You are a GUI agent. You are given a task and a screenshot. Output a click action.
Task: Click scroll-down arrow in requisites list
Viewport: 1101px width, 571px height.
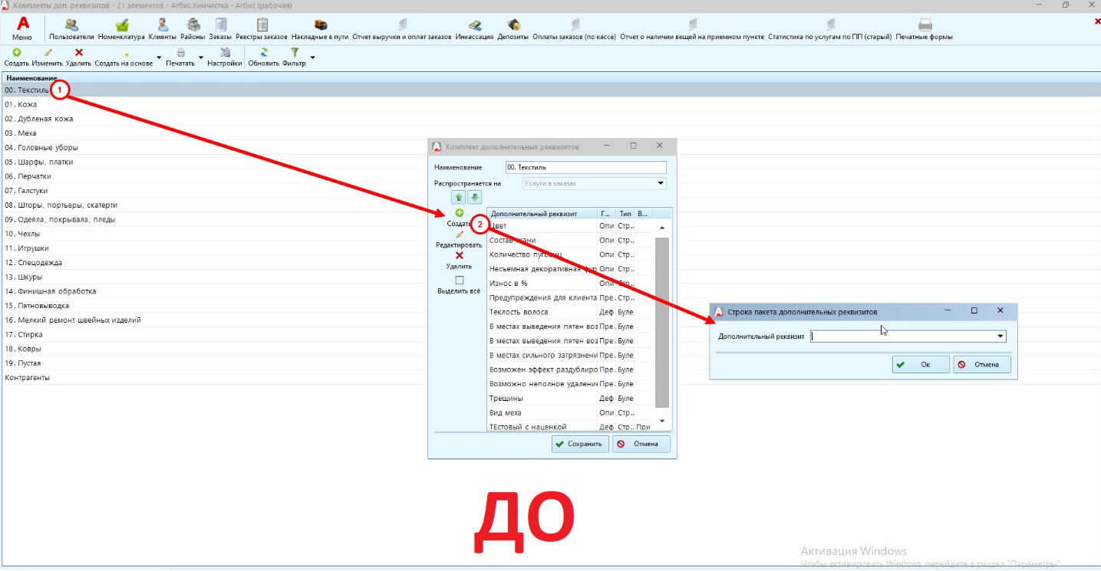[x=662, y=421]
